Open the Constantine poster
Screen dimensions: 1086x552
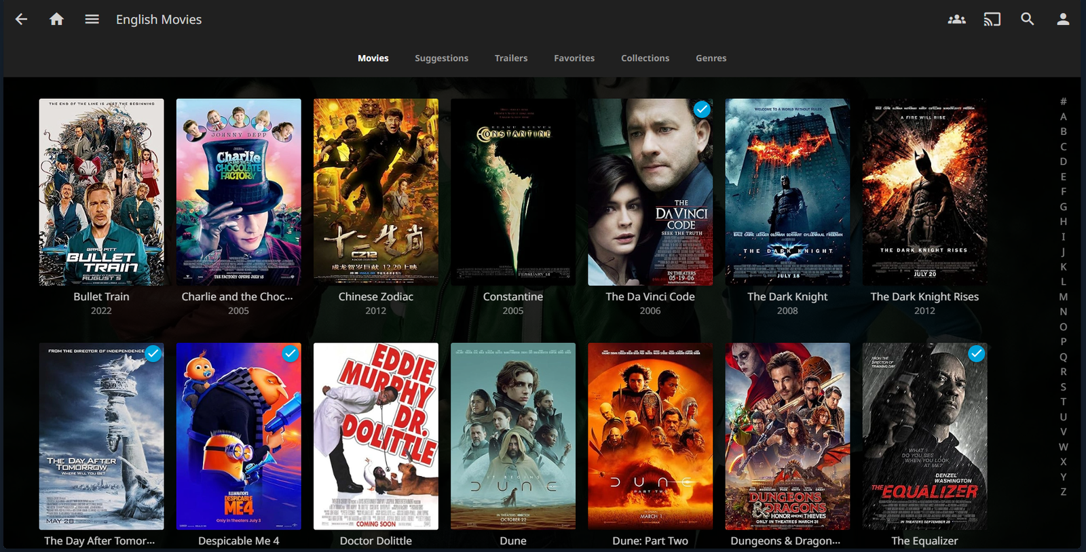513,192
